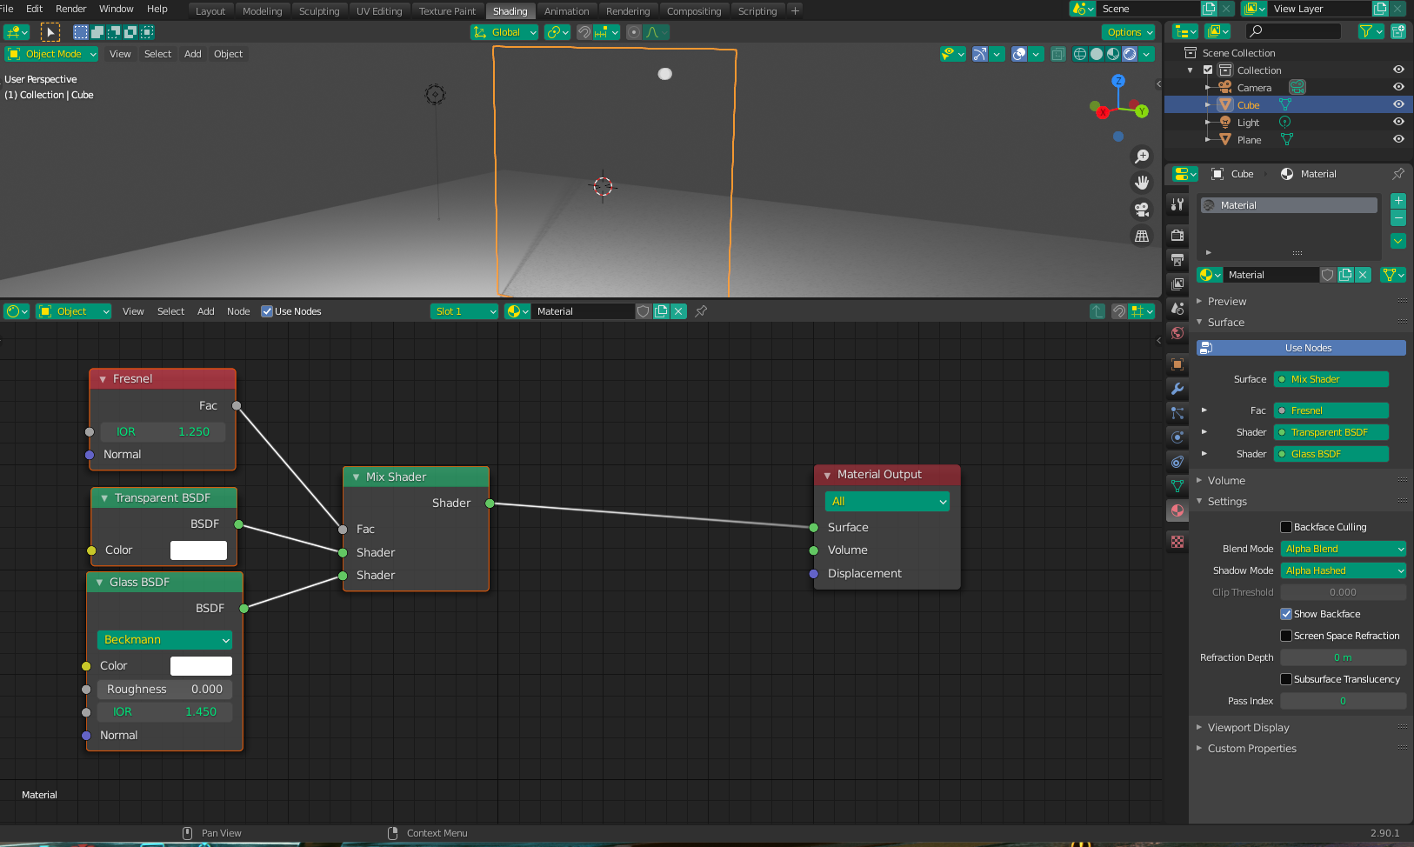Open the node editor Node menu
1414x847 pixels.
[x=238, y=311]
